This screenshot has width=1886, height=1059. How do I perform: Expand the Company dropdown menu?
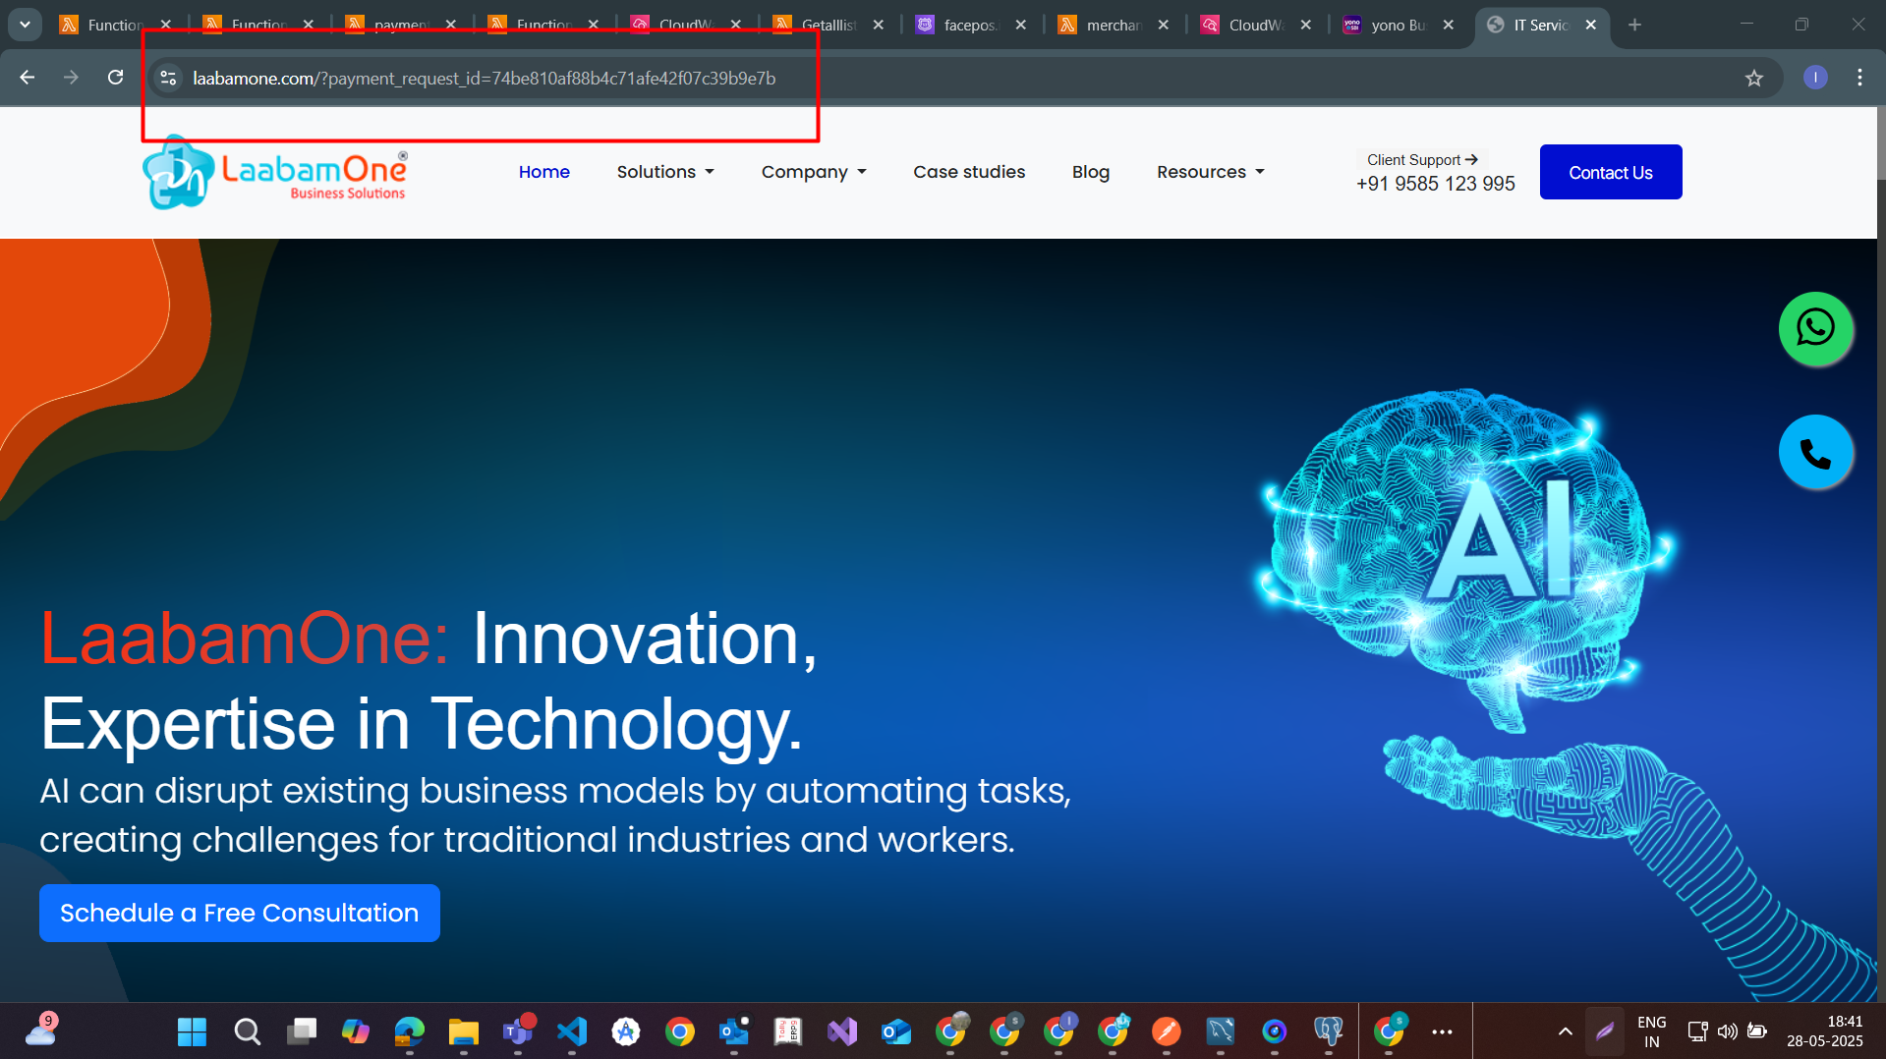click(814, 172)
